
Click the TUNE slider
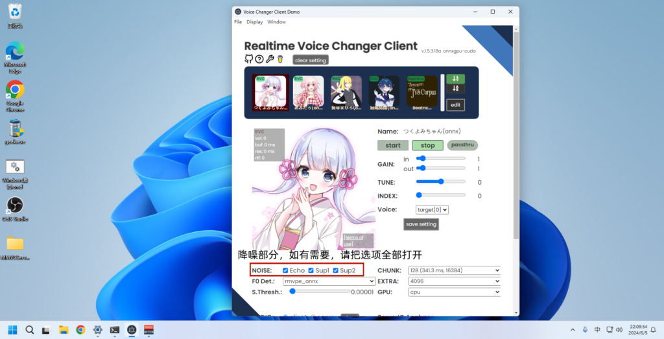(x=441, y=181)
